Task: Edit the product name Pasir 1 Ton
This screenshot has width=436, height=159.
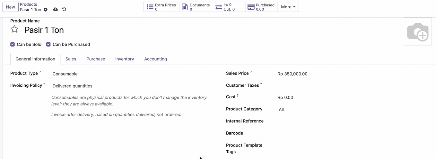Action: (44, 30)
